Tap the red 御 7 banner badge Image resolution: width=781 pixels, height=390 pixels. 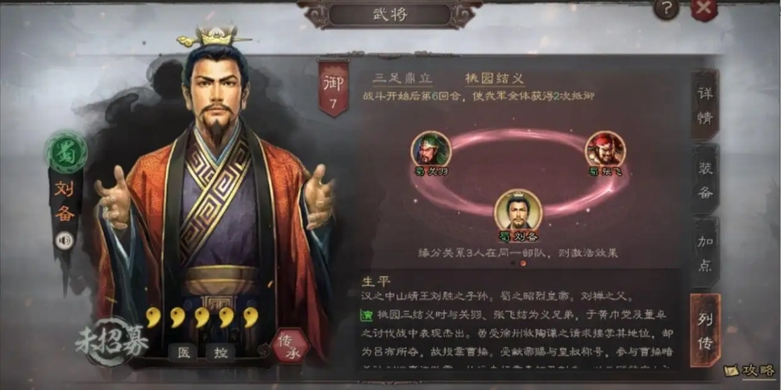(x=333, y=89)
